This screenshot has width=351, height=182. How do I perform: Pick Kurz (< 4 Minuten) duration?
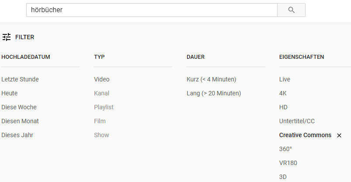(x=211, y=79)
